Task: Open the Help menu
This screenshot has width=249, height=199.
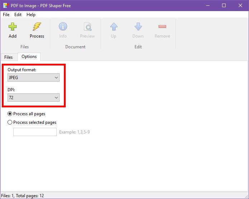Action: [31, 15]
